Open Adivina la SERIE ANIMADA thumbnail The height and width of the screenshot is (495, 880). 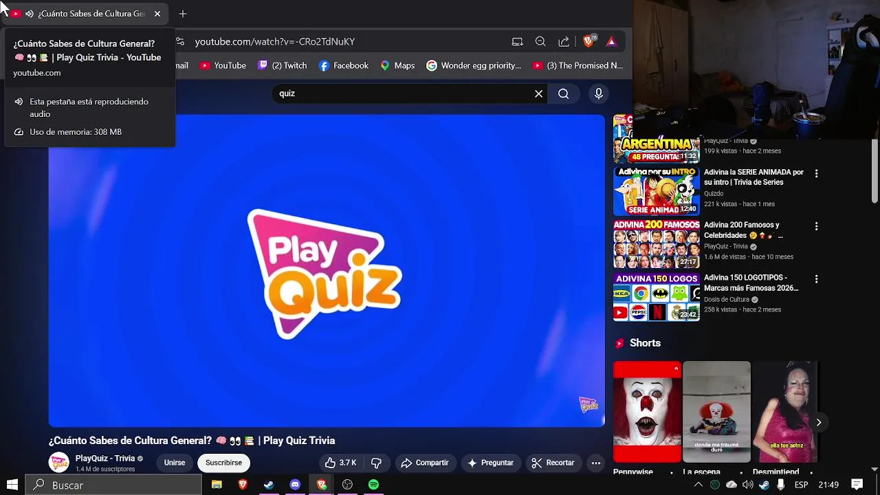pyautogui.click(x=657, y=191)
